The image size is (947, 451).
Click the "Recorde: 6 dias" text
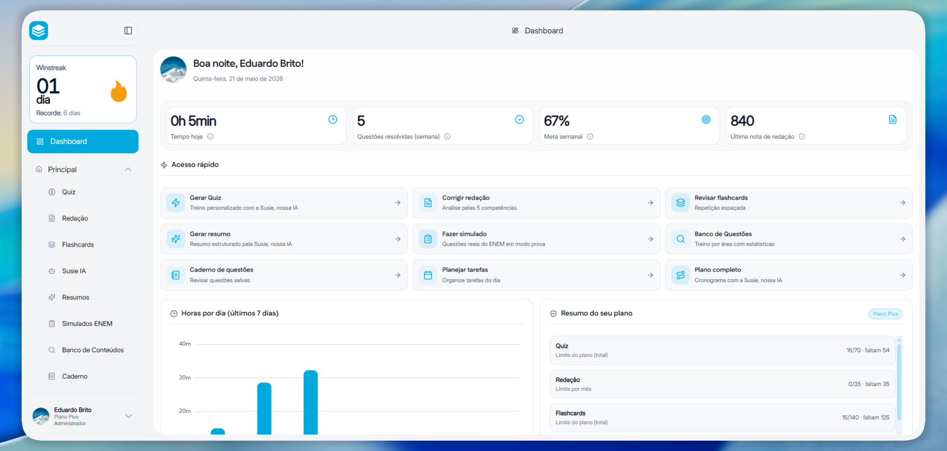click(58, 113)
